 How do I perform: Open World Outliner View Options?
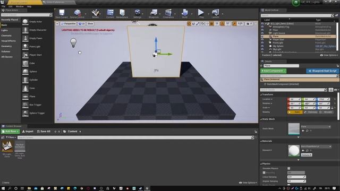coord(329,55)
